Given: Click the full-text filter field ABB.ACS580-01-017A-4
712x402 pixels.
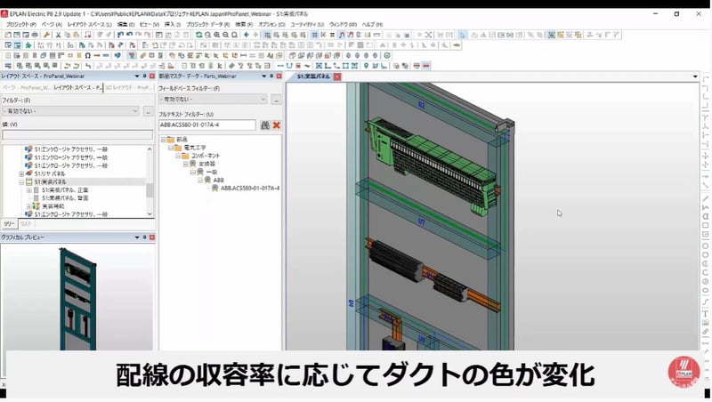Looking at the screenshot, I should click(207, 125).
